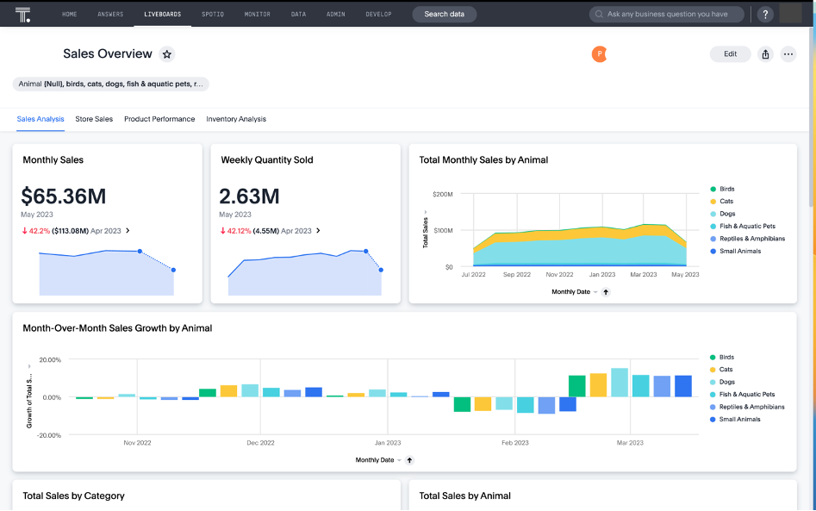This screenshot has height=511, width=816.
Task: Toggle Birds legend in Total Monthly Sales chart
Action: coord(726,189)
